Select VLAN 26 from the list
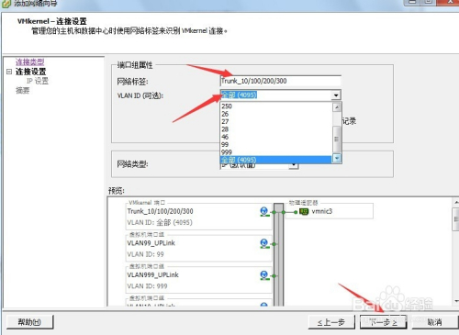 [276, 114]
